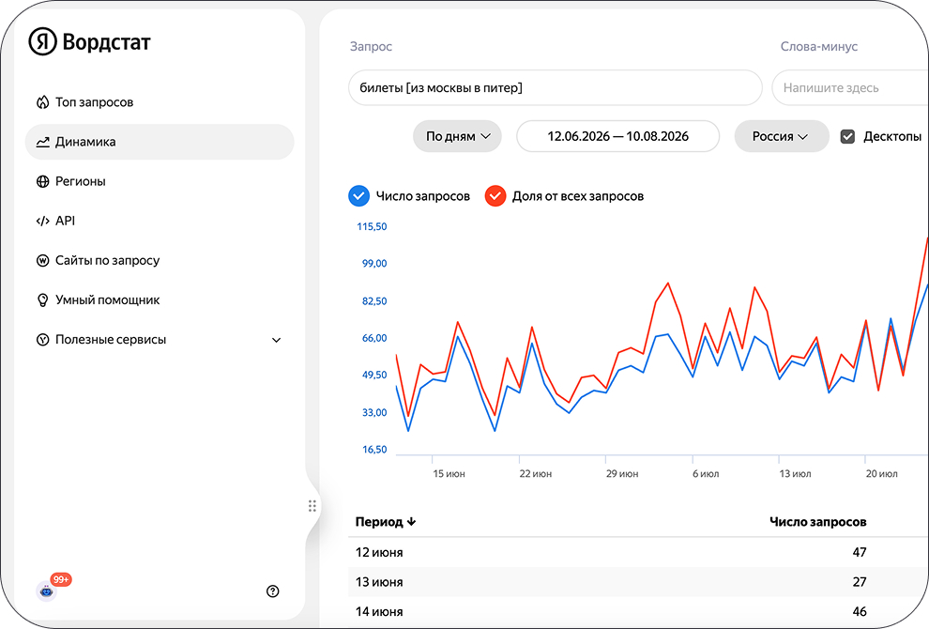Click the Запрос search input field
929x629 pixels.
click(x=556, y=87)
